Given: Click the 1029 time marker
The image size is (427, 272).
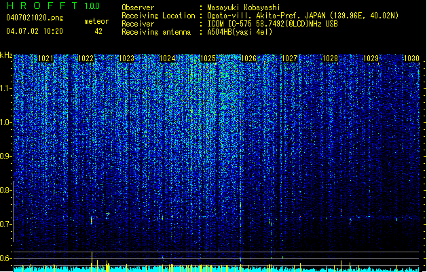Looking at the screenshot, I should click(x=371, y=58).
